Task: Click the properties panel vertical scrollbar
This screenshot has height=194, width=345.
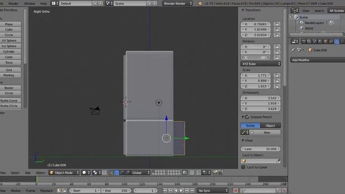Action: (x=285, y=47)
